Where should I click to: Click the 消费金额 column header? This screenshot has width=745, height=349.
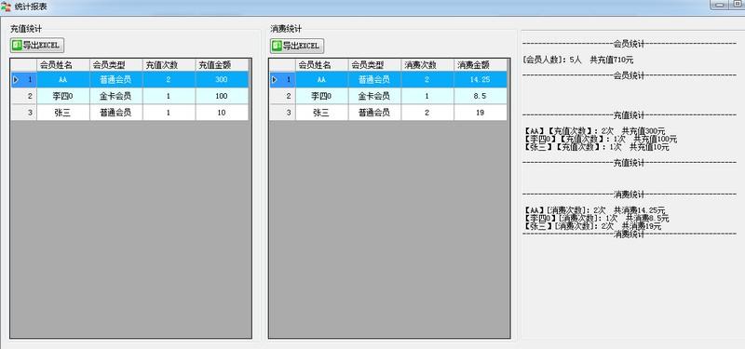(x=480, y=65)
